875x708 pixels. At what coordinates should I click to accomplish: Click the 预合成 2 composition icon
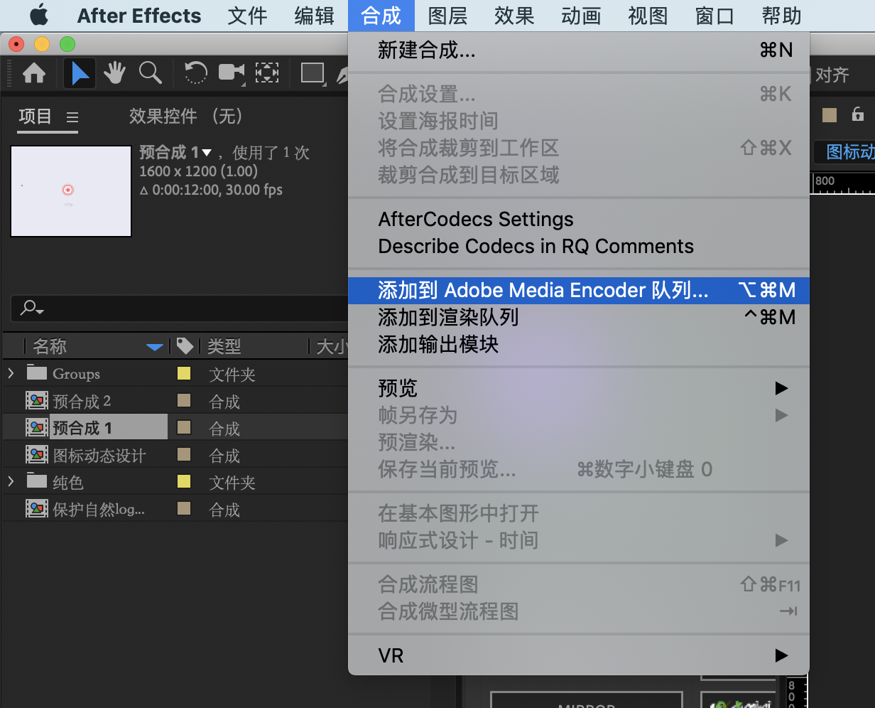tap(37, 402)
